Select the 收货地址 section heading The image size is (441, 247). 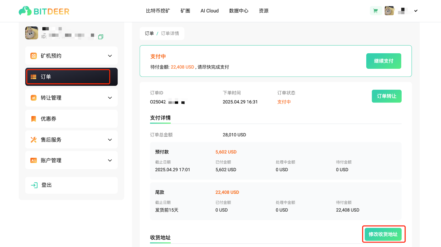[160, 238]
